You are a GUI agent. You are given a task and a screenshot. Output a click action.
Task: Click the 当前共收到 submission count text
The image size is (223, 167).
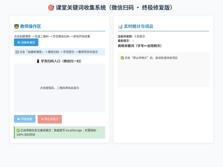[x=131, y=37]
